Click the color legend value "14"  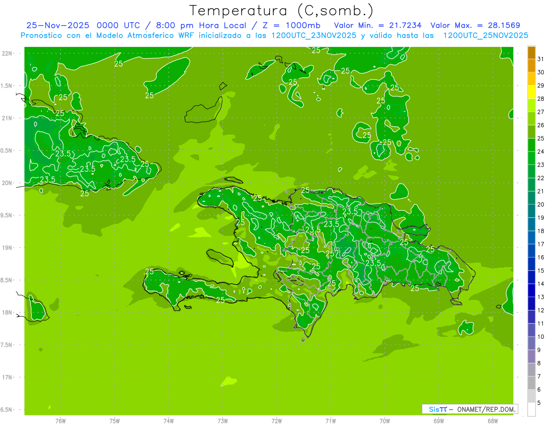point(541,284)
